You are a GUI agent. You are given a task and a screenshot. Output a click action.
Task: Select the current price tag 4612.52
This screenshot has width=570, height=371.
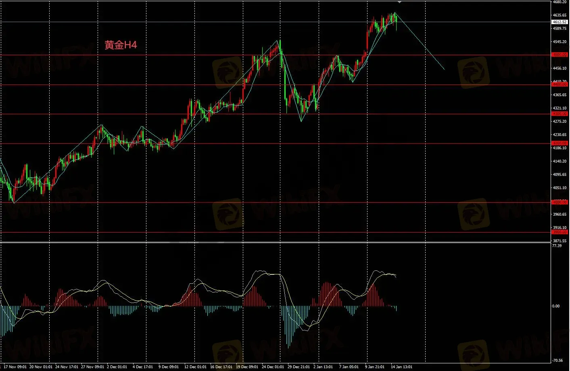[x=560, y=22]
